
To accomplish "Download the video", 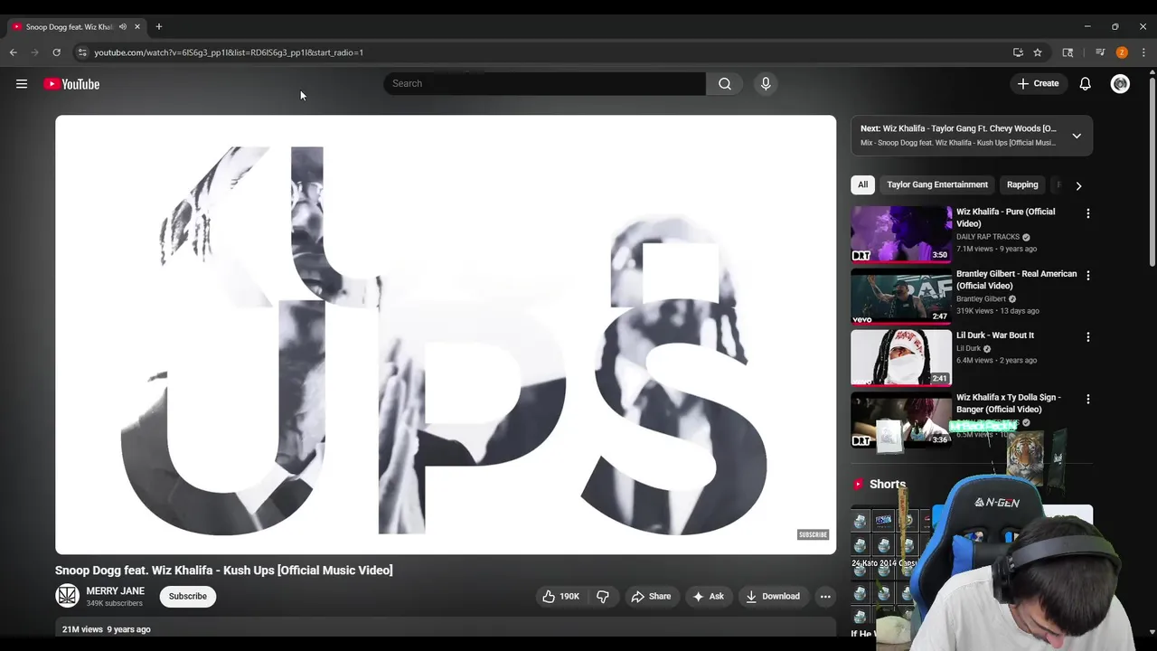I will pyautogui.click(x=773, y=597).
